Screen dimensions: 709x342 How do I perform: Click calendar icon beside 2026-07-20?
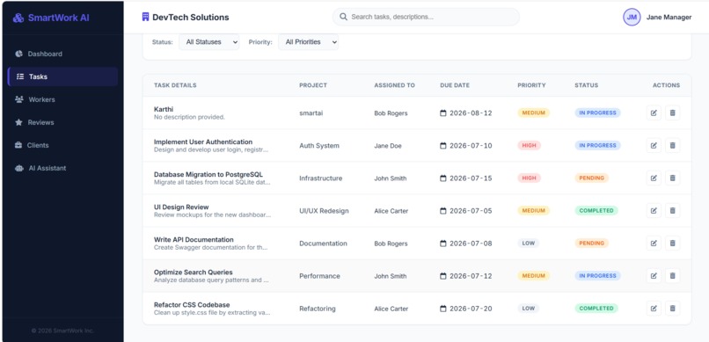443,308
